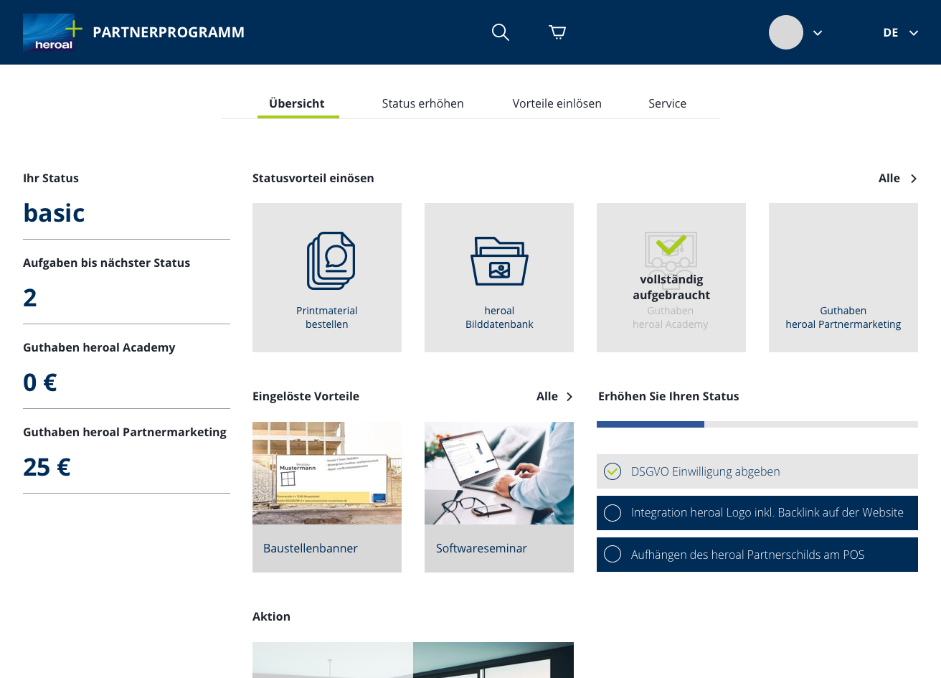
Task: Click the Aktion banner image
Action: (x=413, y=660)
